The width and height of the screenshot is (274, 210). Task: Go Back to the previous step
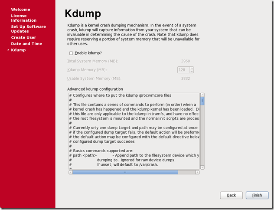(x=231, y=195)
